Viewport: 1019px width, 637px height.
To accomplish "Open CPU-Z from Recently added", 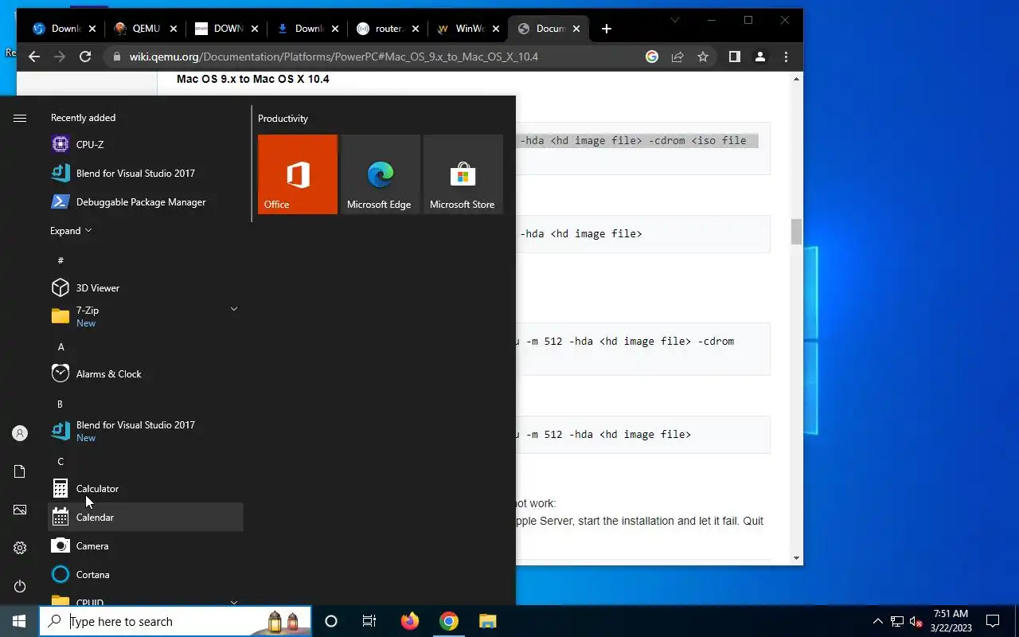I will tap(146, 144).
